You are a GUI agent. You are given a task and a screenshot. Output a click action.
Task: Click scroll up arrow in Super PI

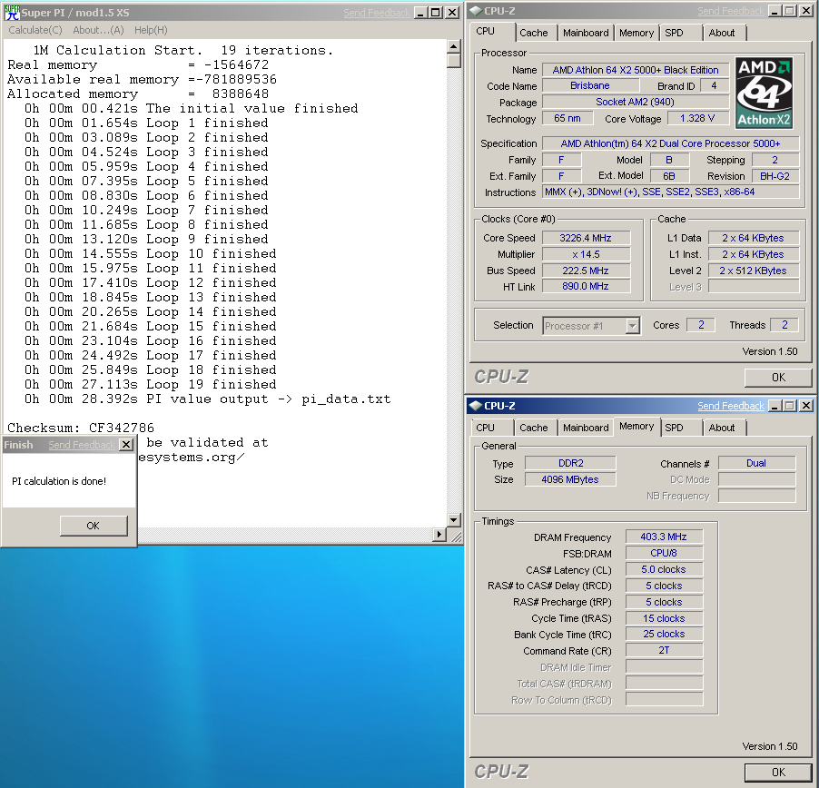[x=453, y=46]
